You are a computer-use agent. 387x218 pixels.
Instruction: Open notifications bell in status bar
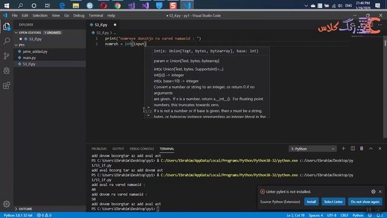(x=380, y=216)
